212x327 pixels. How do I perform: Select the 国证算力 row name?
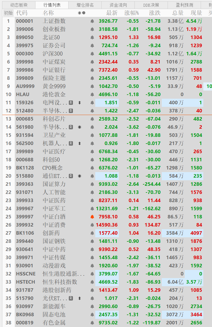click(54, 184)
